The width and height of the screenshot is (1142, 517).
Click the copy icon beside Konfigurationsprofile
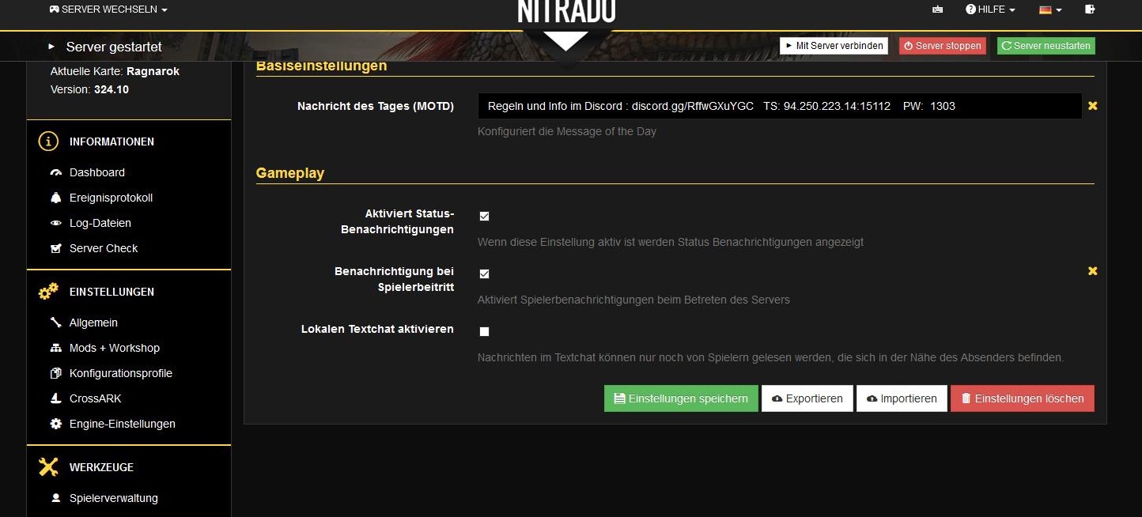pos(55,373)
